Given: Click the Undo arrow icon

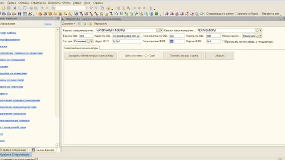Looking at the screenshot, I should 42,8.
